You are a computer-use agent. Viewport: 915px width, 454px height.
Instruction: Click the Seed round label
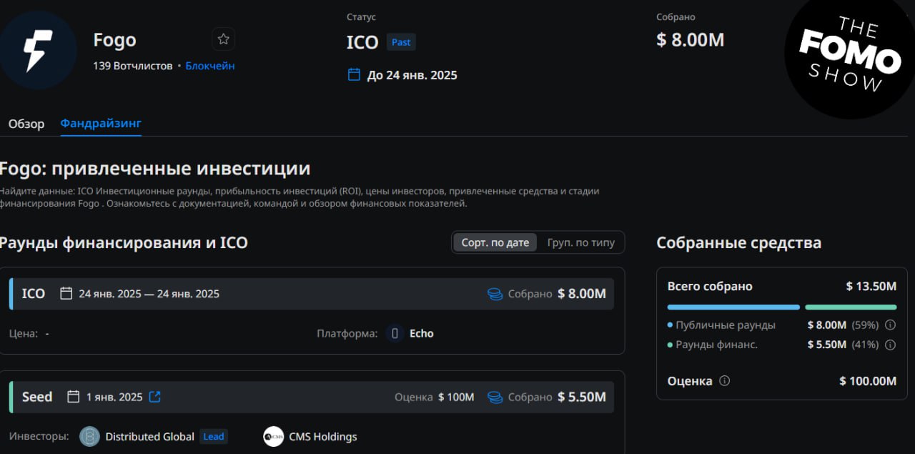(37, 397)
